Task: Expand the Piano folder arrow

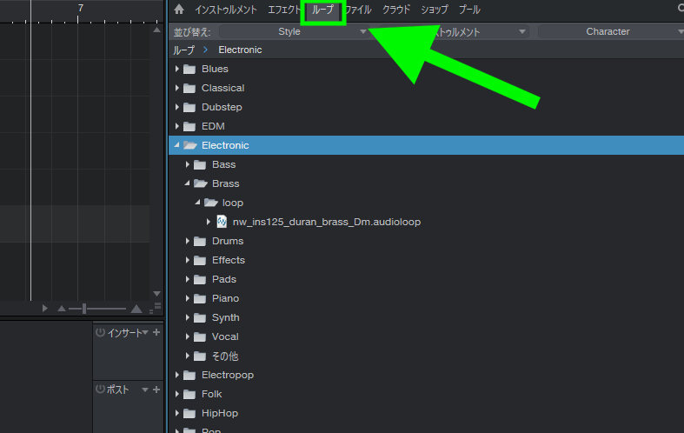Action: (x=187, y=298)
